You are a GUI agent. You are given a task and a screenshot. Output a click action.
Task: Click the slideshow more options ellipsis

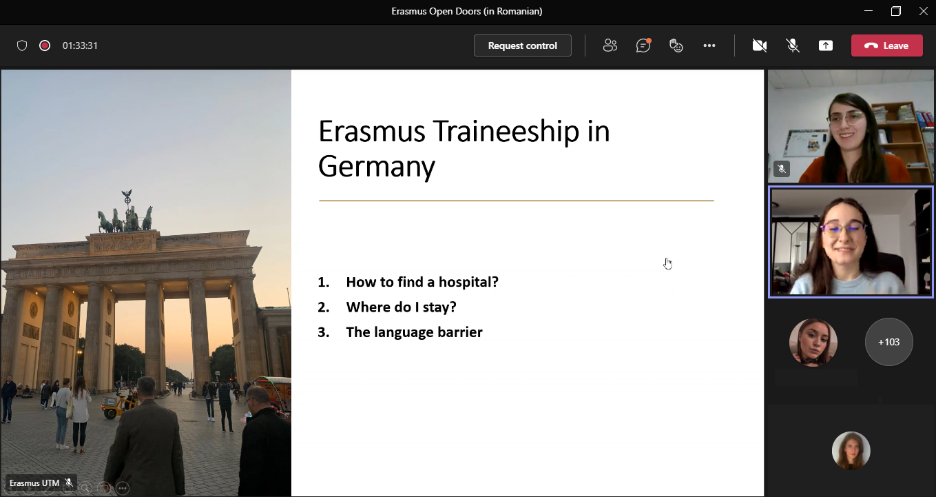coord(123,488)
